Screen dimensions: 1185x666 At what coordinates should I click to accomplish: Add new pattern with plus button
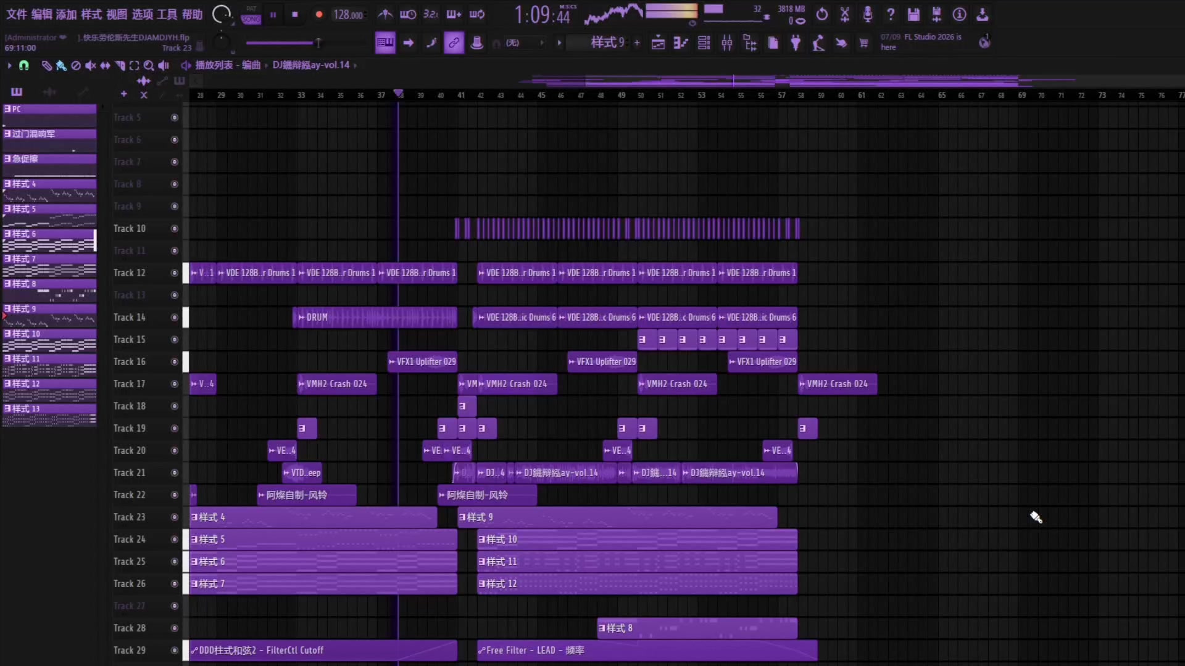(x=637, y=43)
